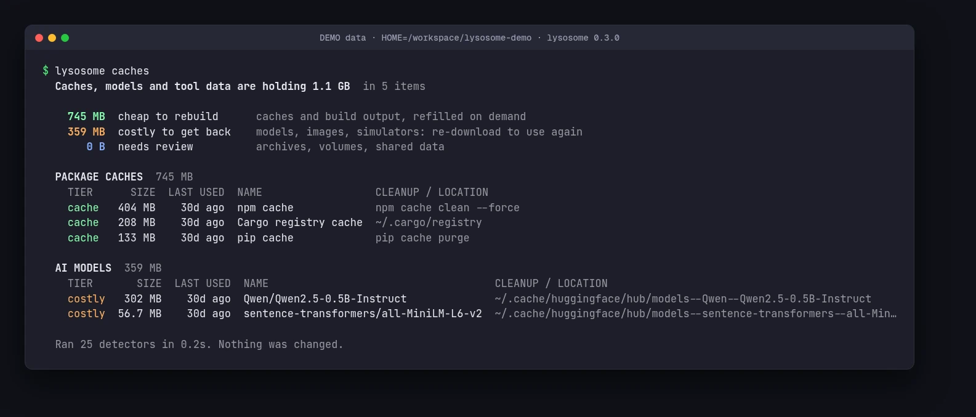The width and height of the screenshot is (976, 417).
Task: Click the 'cache' tier in the Cargo row
Action: point(83,222)
